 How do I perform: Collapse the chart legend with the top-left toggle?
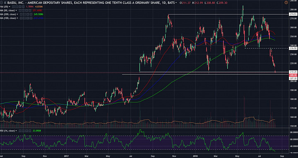[x=1, y=3]
